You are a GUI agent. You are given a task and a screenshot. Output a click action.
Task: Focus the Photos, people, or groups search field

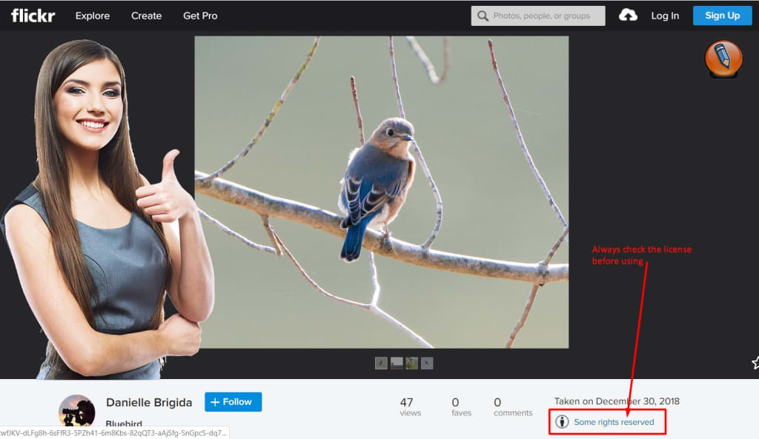[x=538, y=16]
